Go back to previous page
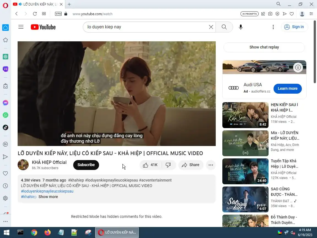 tap(17, 14)
